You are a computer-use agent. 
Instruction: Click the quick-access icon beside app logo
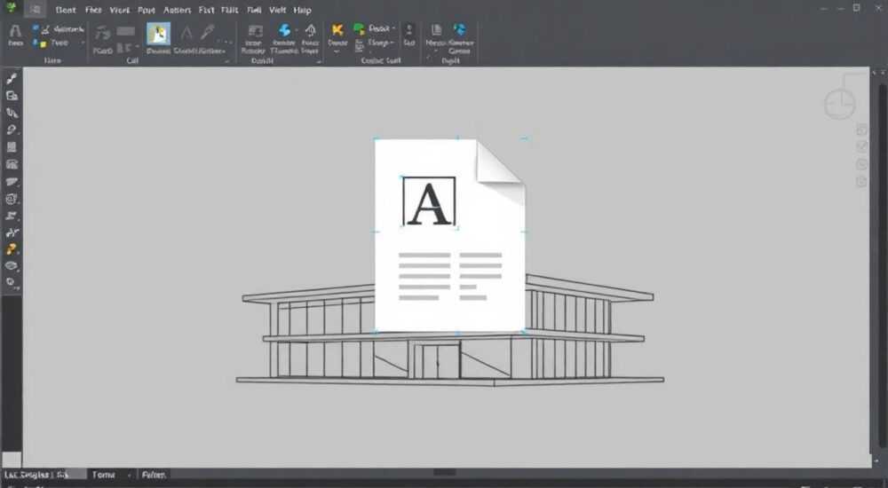36,9
